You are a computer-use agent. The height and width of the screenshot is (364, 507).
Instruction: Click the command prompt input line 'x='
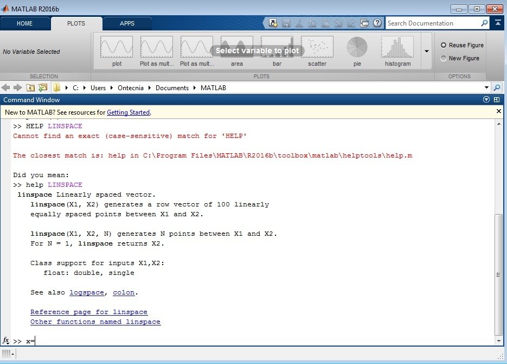pyautogui.click(x=252, y=341)
